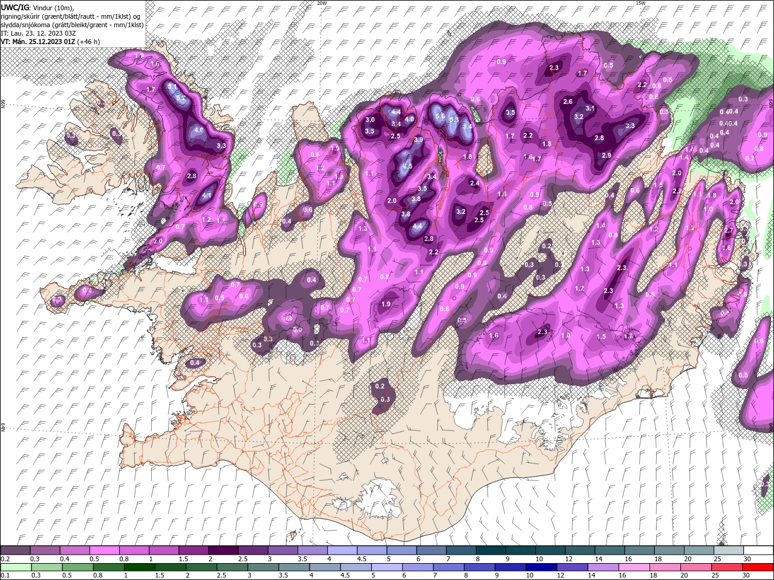This screenshot has height=580, width=774.
Task: Click the '15W' longitude label
Action: 640,3
